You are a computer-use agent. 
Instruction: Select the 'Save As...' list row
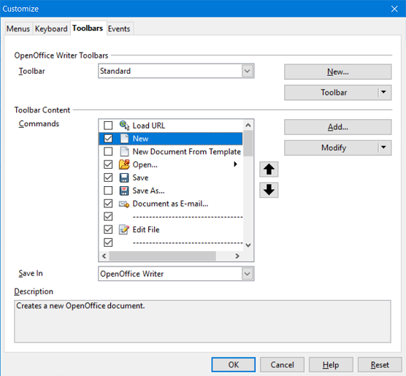[x=171, y=191]
